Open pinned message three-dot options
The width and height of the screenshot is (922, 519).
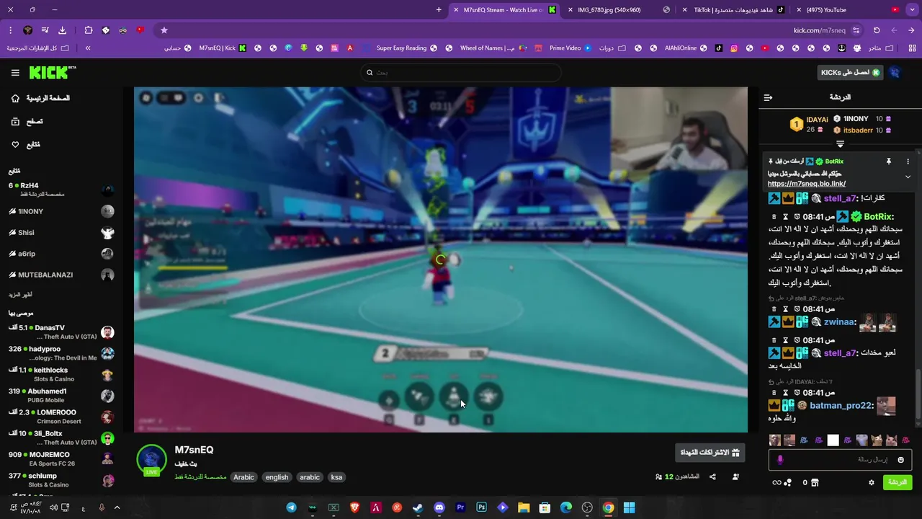pos(908,161)
